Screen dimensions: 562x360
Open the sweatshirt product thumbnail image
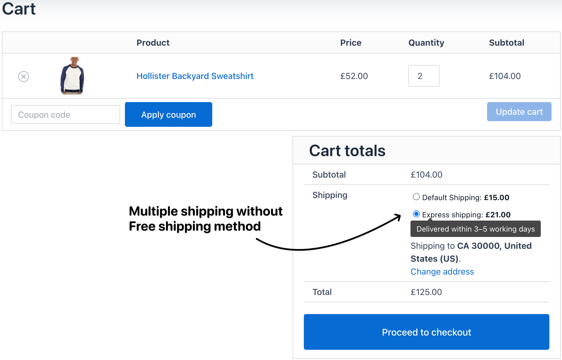[x=72, y=76]
